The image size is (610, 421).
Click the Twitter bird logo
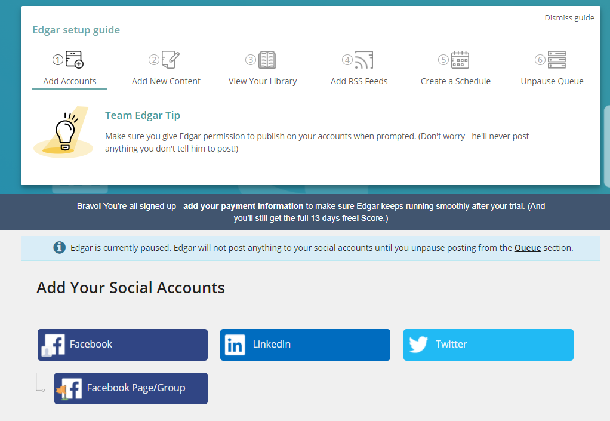click(418, 345)
